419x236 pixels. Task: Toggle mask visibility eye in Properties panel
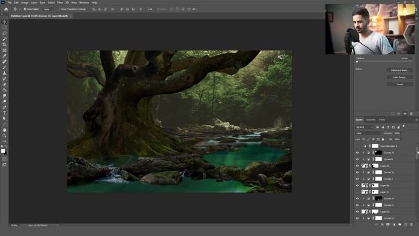point(405,113)
